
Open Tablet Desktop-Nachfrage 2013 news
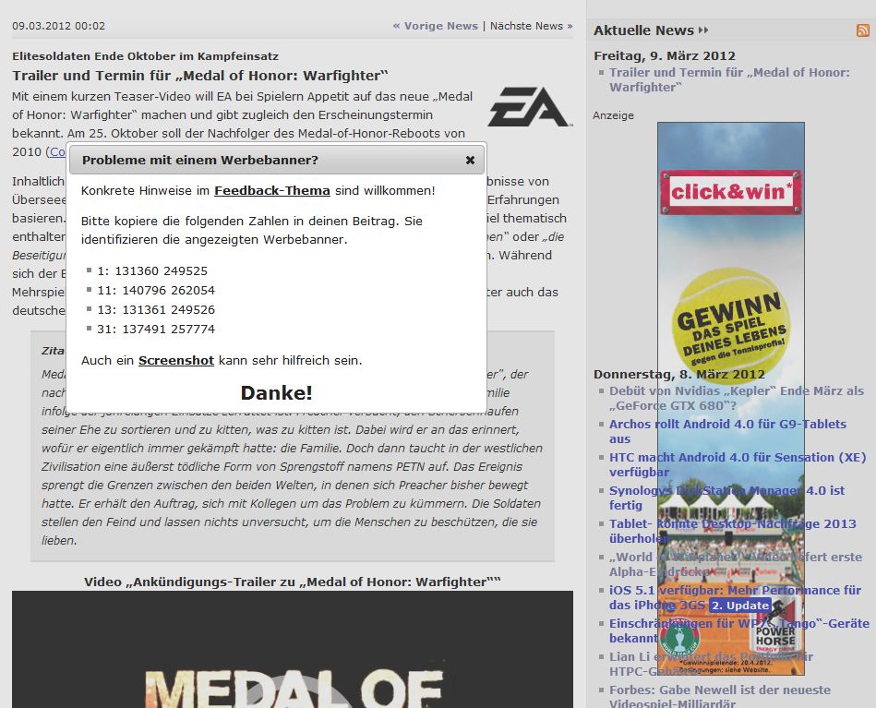pos(732,531)
